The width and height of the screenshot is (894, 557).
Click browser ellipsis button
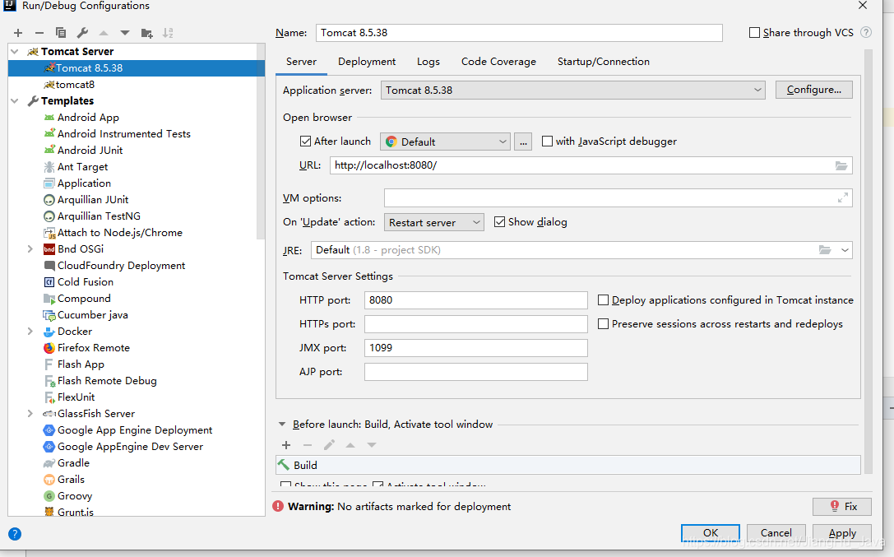[x=523, y=142]
